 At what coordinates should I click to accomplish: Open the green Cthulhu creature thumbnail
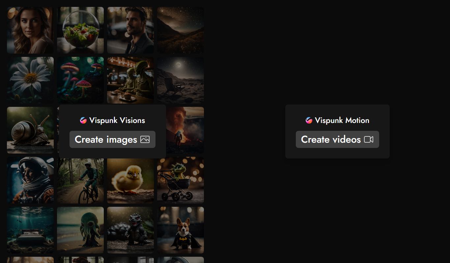pos(80,230)
